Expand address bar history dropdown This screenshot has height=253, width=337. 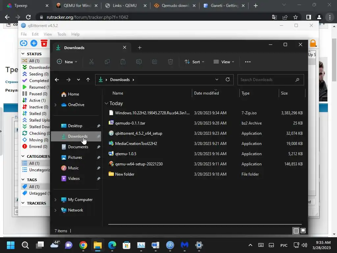tap(217, 80)
